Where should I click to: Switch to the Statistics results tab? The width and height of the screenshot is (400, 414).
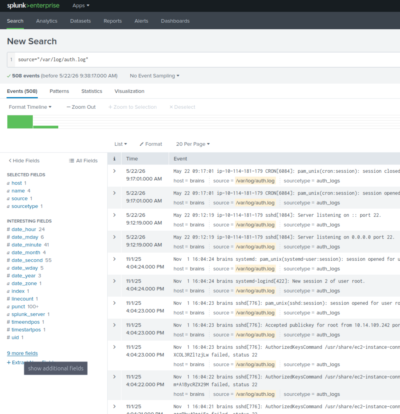[92, 91]
